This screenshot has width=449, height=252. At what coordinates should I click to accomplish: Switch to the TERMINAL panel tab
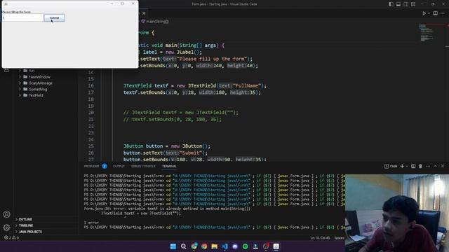pos(169,167)
